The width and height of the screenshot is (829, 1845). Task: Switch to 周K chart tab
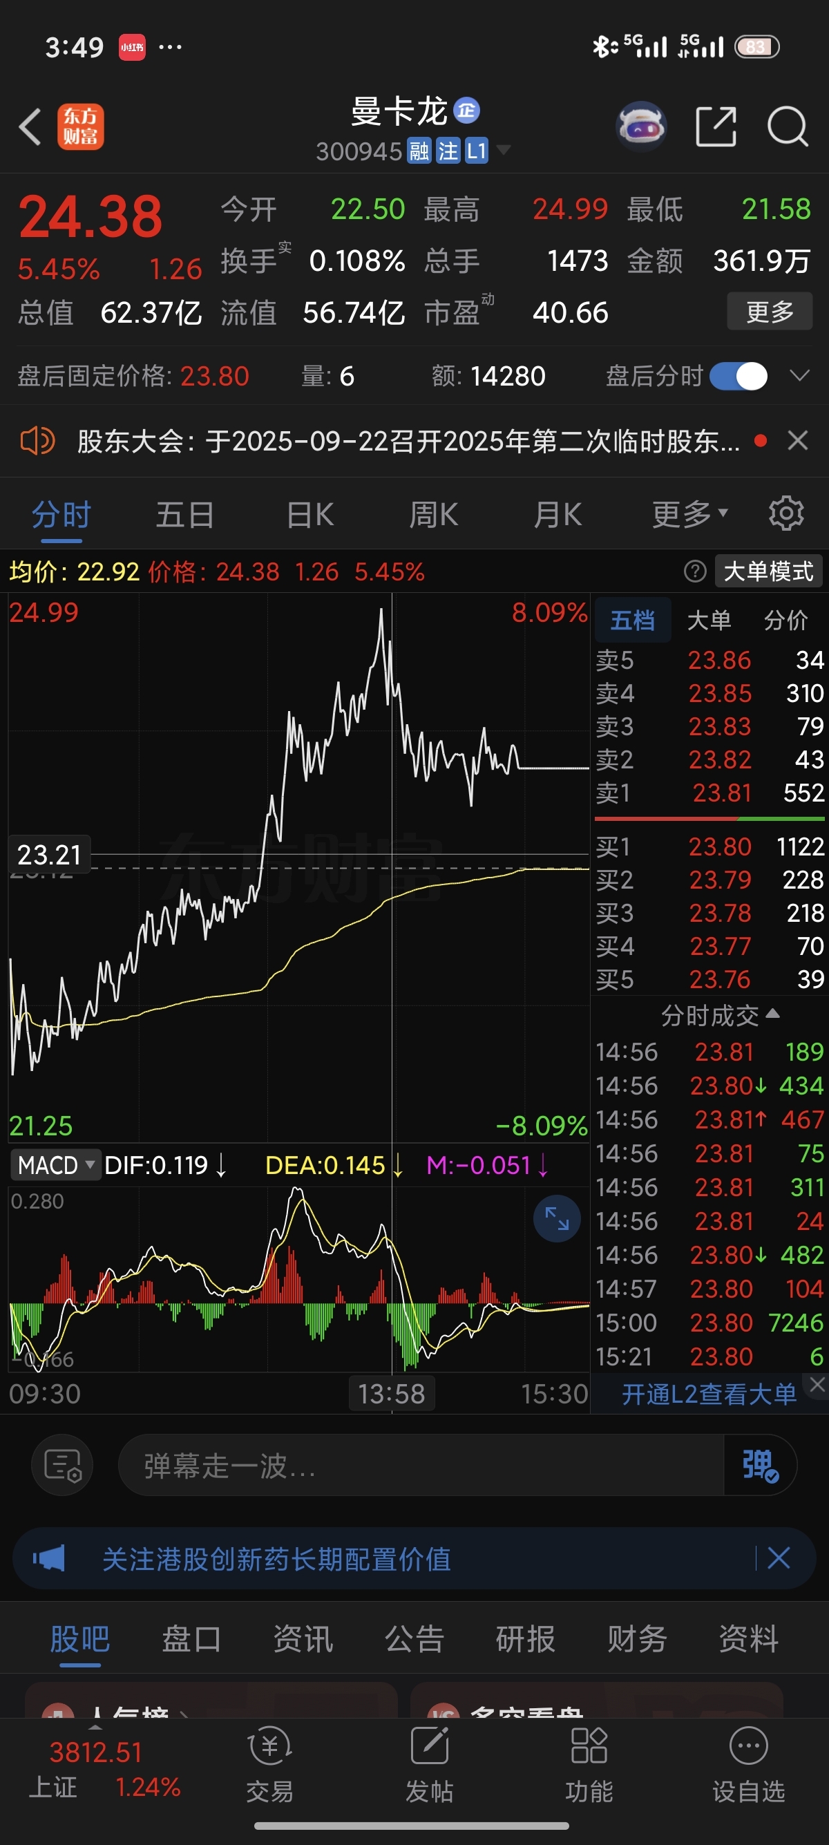pyautogui.click(x=433, y=514)
